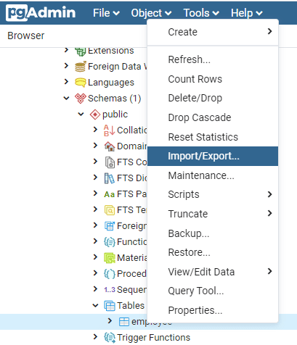Choose Delete/Drop from the menu
The image size is (297, 345).
click(213, 98)
